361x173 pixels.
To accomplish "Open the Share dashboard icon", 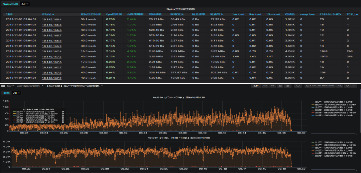I will [x=272, y=86].
